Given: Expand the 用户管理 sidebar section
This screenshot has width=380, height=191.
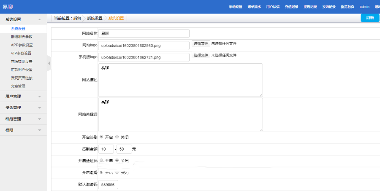Looking at the screenshot, I should point(23,97).
